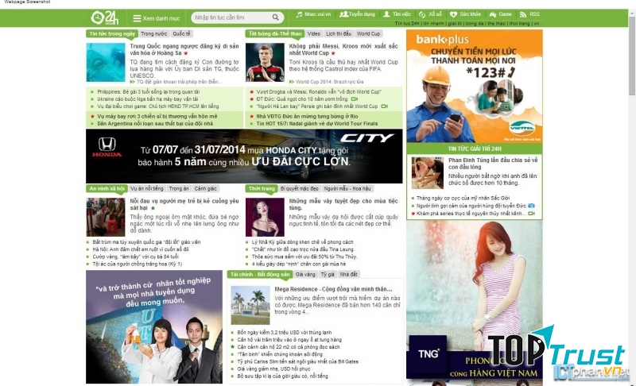Select the Tài chính - Bất động sản tab
636x386 pixels.
click(x=260, y=275)
